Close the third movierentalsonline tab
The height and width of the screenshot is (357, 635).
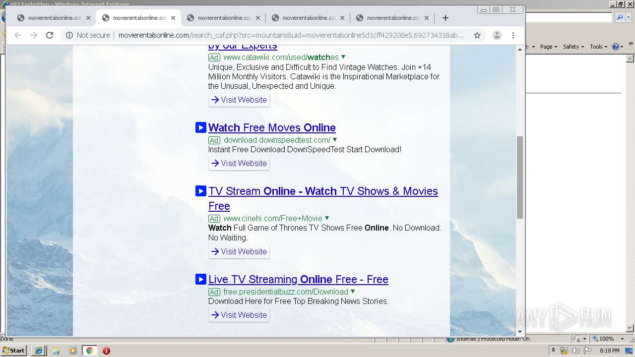pyautogui.click(x=258, y=18)
